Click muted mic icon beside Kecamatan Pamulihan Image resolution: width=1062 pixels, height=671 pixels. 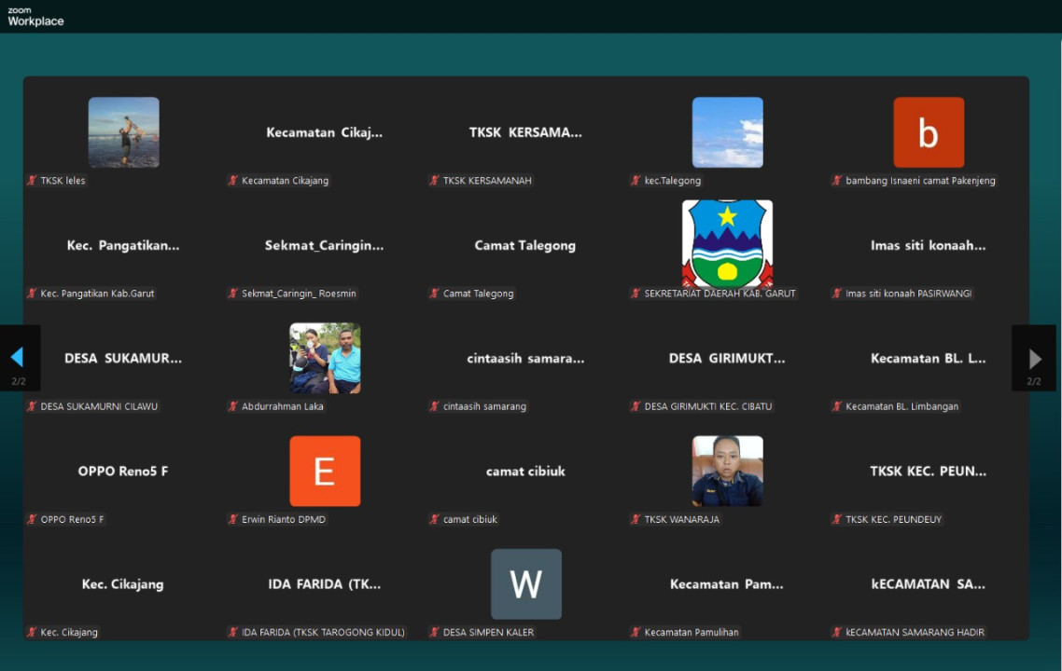(x=636, y=632)
